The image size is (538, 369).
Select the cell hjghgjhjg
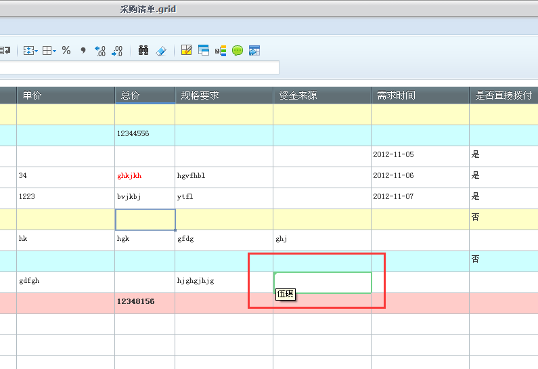[224, 282]
